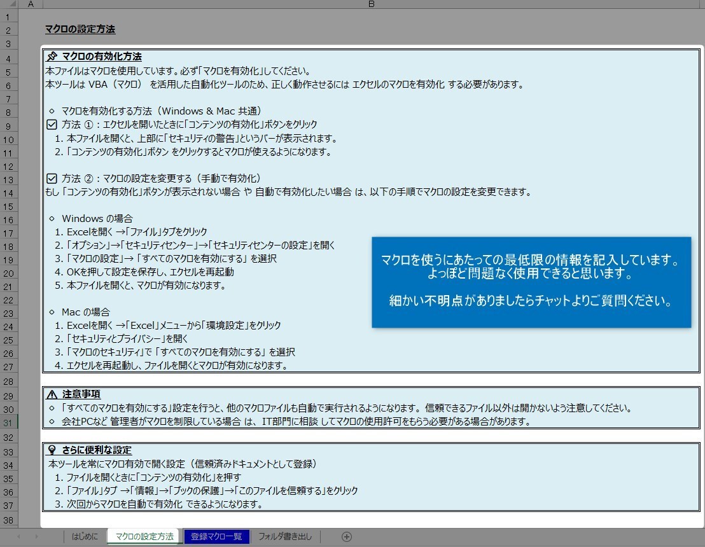Open the 登録マクロ一覧 sheet tab
Viewport: 705px width, 547px height.
(x=216, y=536)
